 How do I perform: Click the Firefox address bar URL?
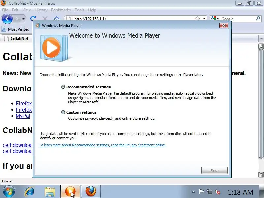[x=90, y=19]
